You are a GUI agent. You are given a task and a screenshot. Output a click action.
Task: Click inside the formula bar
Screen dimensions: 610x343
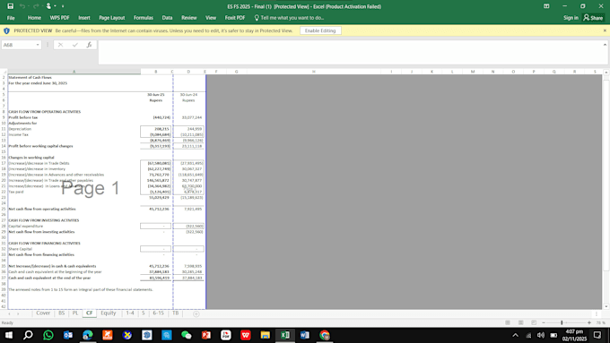pos(350,52)
